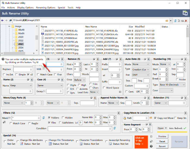This screenshot has width=190, height=149.
Task: Enable the Word Space checkbox
Action: tap(104, 88)
